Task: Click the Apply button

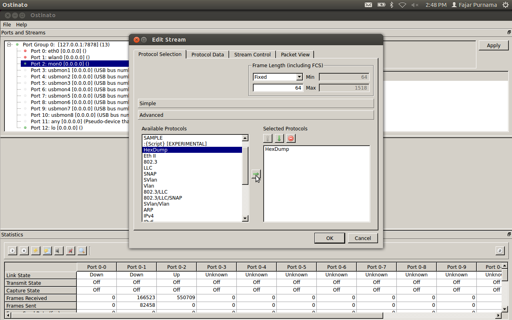Action: [494, 45]
